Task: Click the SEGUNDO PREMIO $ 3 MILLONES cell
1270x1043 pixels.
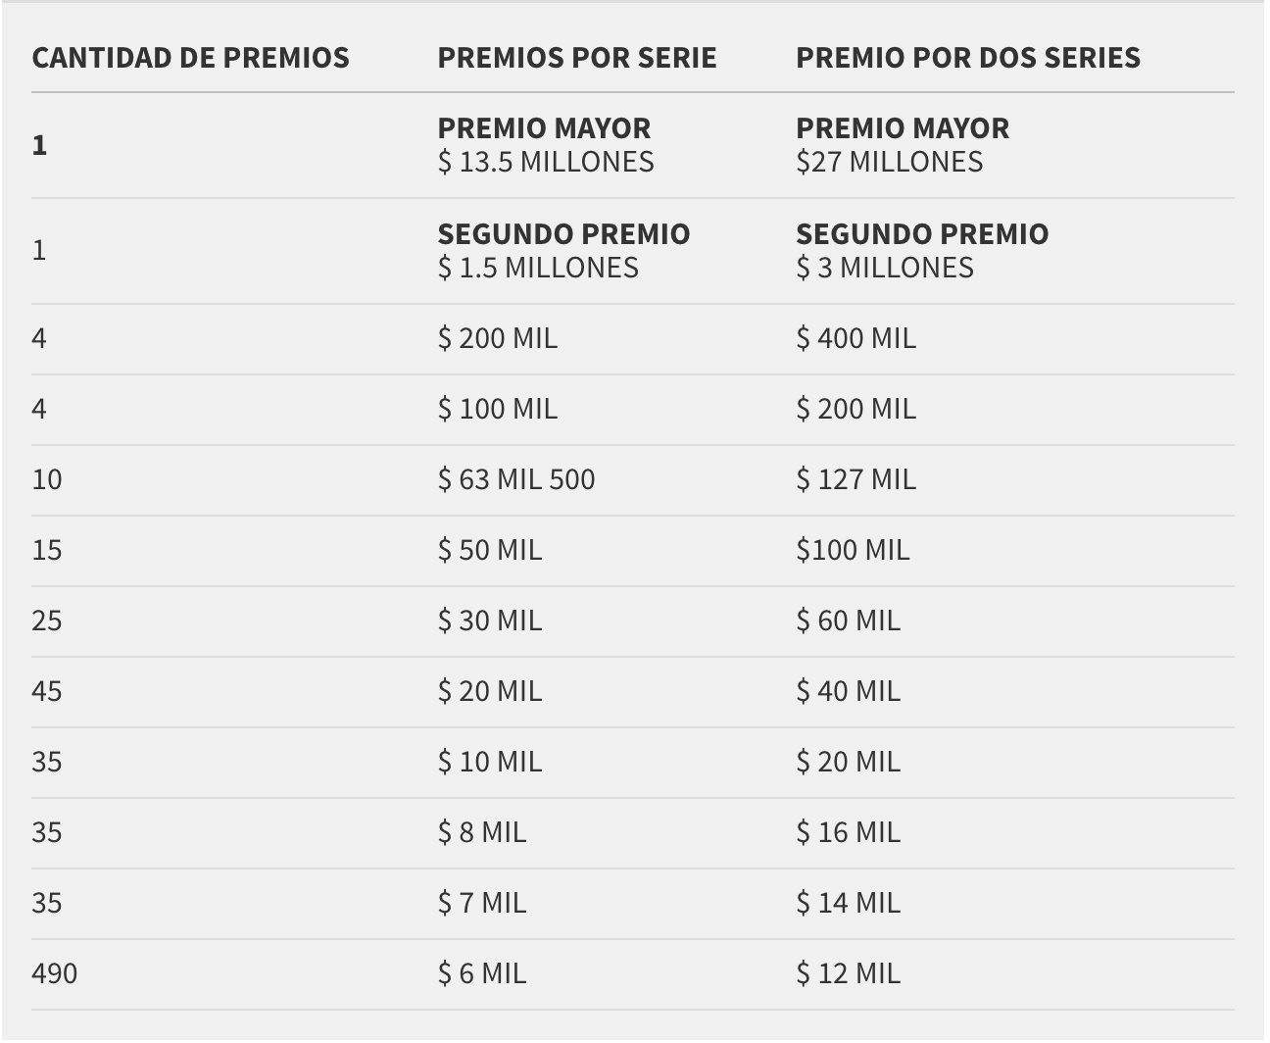Action: [922, 251]
